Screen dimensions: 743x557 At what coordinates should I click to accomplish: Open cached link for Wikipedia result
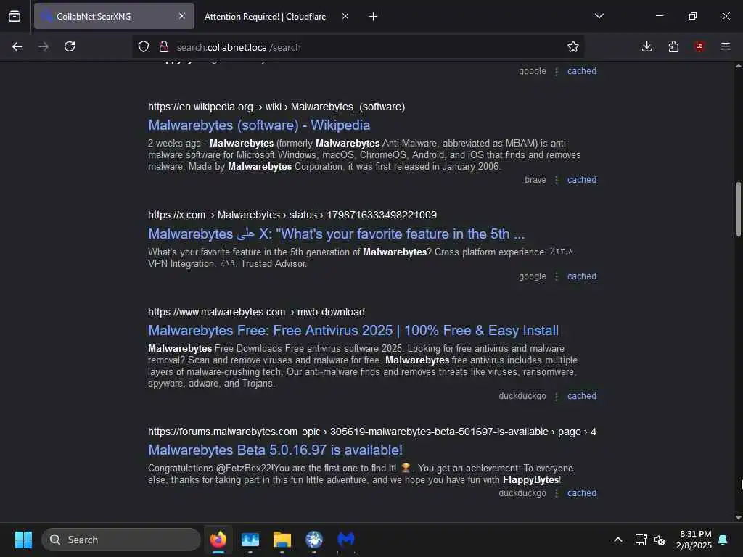(x=582, y=180)
